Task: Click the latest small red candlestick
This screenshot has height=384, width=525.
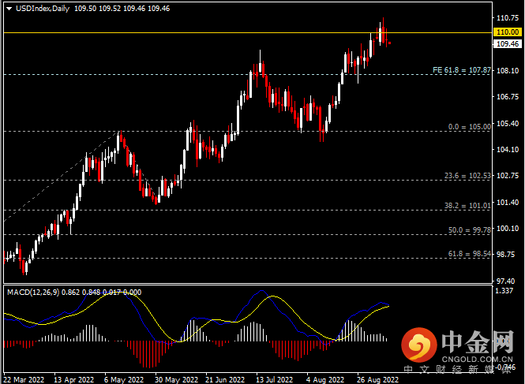Action: [x=389, y=43]
